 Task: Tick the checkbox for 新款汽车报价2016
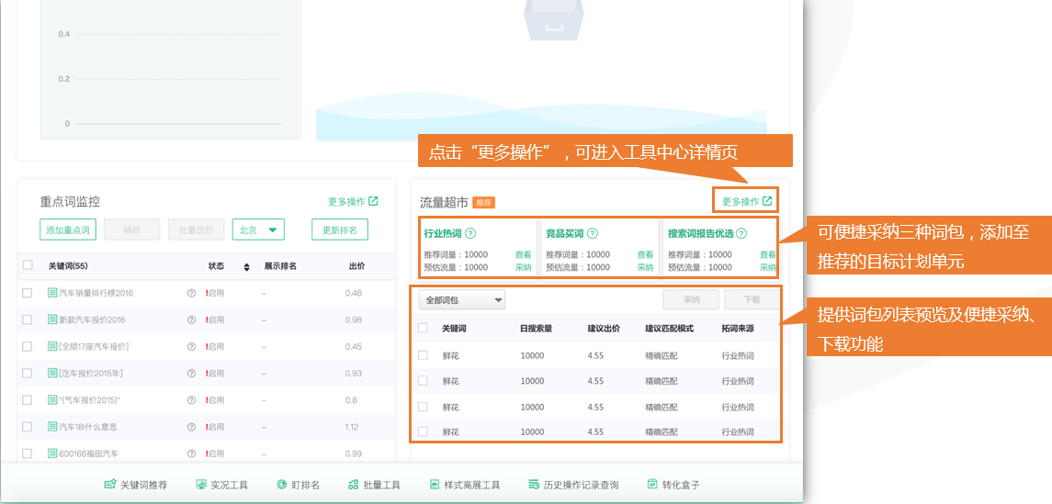(28, 319)
